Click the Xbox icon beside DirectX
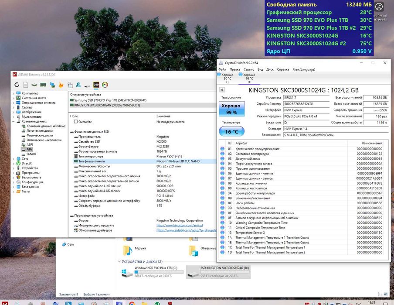Image resolution: width=394 pixels, height=305 pixels. point(18,163)
